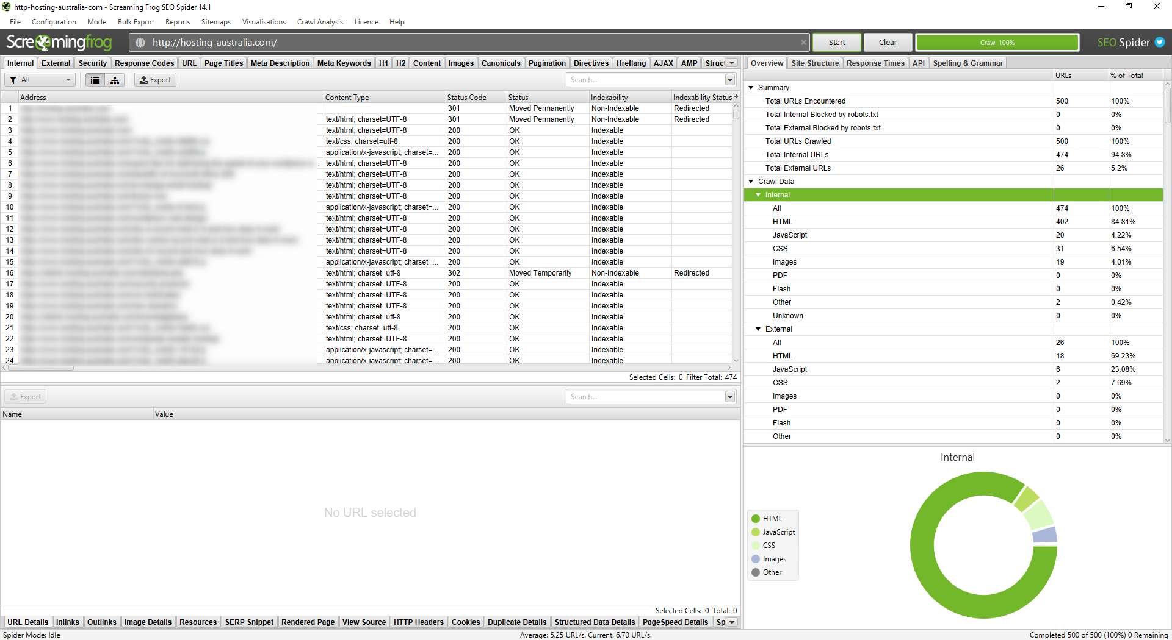Open the Crawl Analysis menu
Screen dimensions: 1172x640
click(320, 22)
